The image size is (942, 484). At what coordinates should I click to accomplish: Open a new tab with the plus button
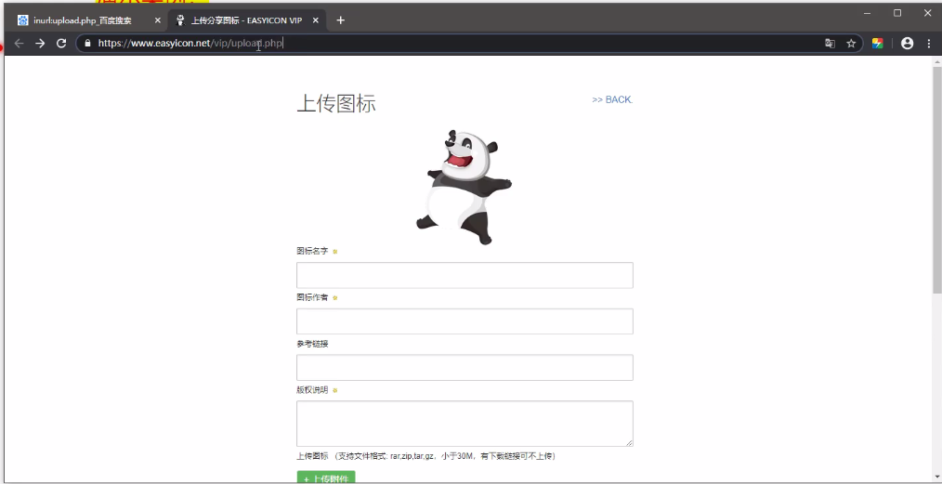click(340, 20)
